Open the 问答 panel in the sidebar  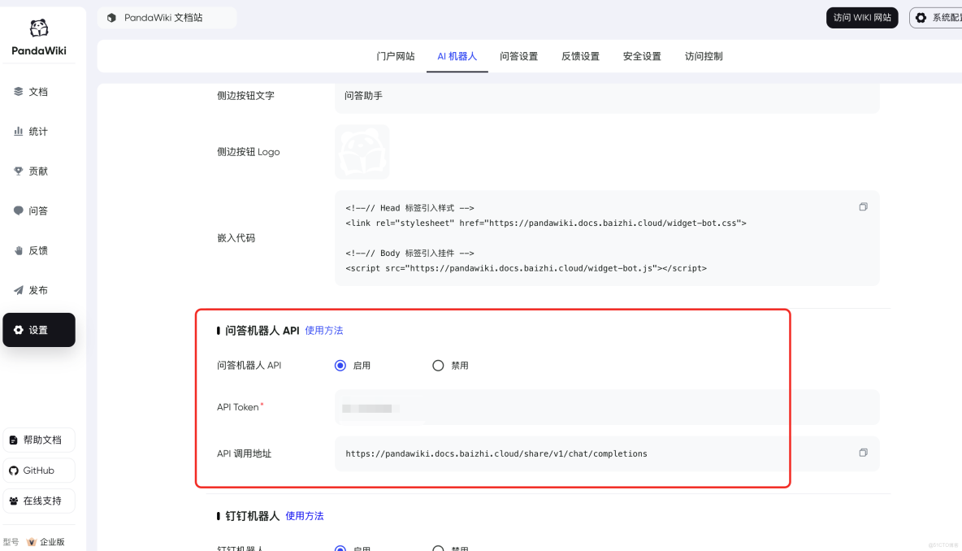click(37, 210)
